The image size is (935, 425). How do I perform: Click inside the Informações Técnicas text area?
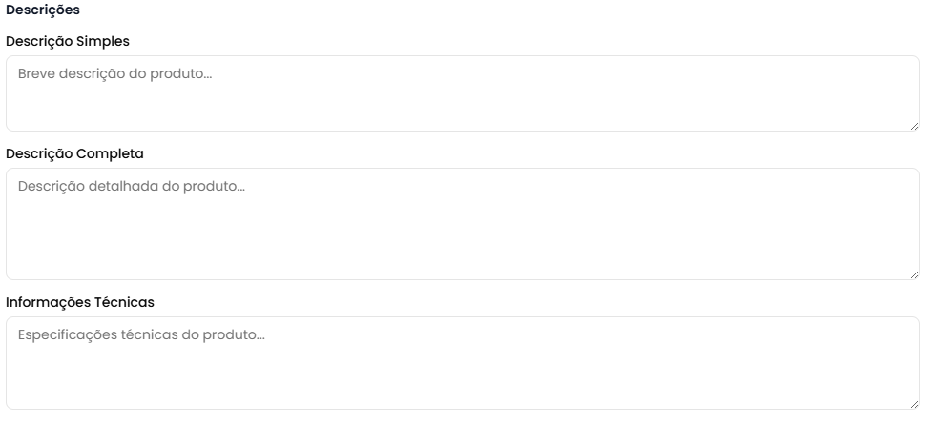click(x=463, y=363)
